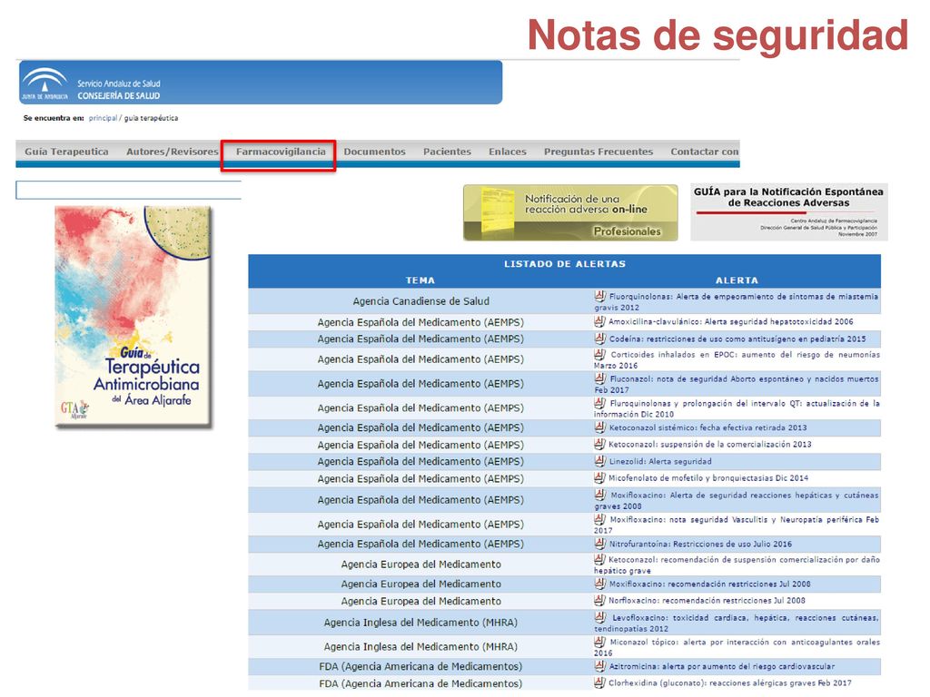
Task: Open Guía para la Notificación Espontánea banner
Action: pos(789,212)
